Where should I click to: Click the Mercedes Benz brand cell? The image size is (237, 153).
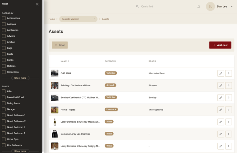[157, 73]
